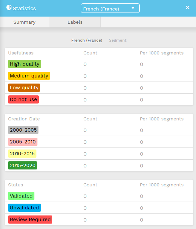Click the dropdown arrow in the language selector
196x229 pixels.
(133, 8)
